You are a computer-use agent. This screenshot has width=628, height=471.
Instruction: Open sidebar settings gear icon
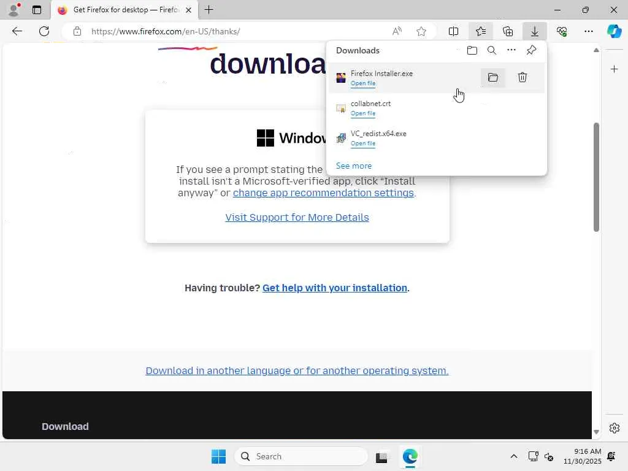[615, 428]
